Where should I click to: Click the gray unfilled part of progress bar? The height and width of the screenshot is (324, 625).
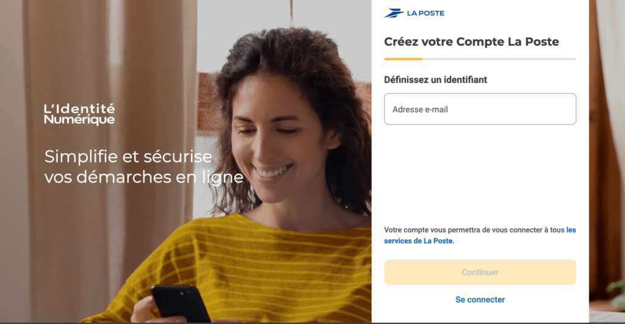pyautogui.click(x=499, y=59)
